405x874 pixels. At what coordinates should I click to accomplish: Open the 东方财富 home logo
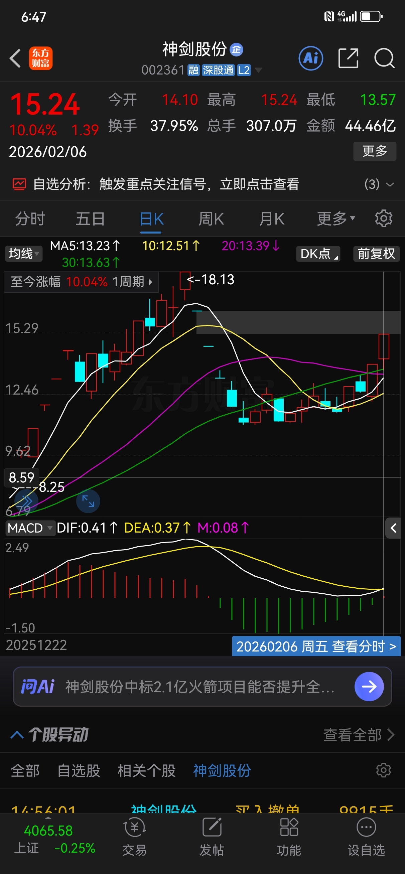click(41, 58)
